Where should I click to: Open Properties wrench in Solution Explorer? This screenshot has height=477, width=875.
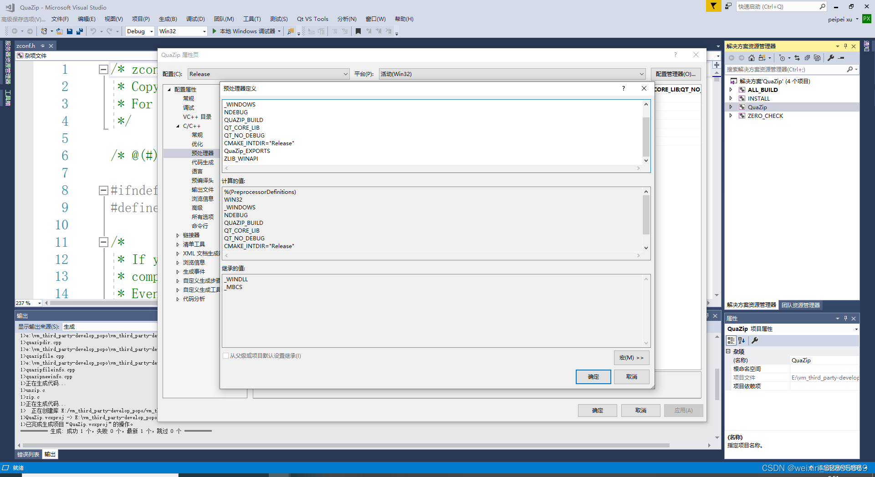coord(831,58)
